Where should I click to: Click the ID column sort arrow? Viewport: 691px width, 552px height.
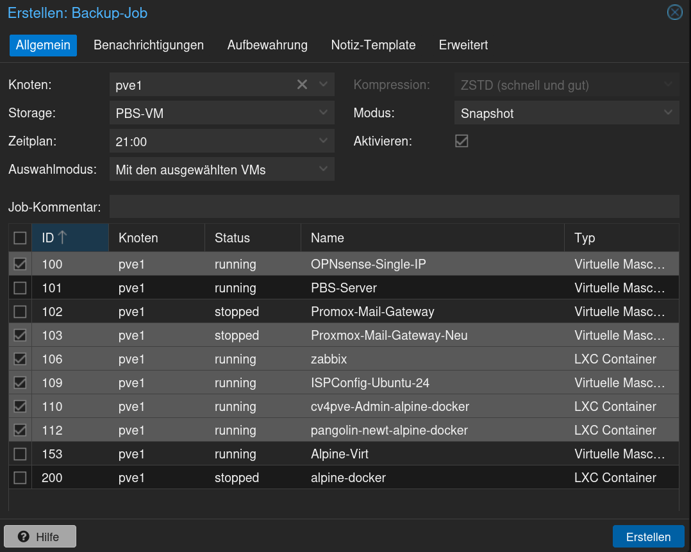pos(62,238)
